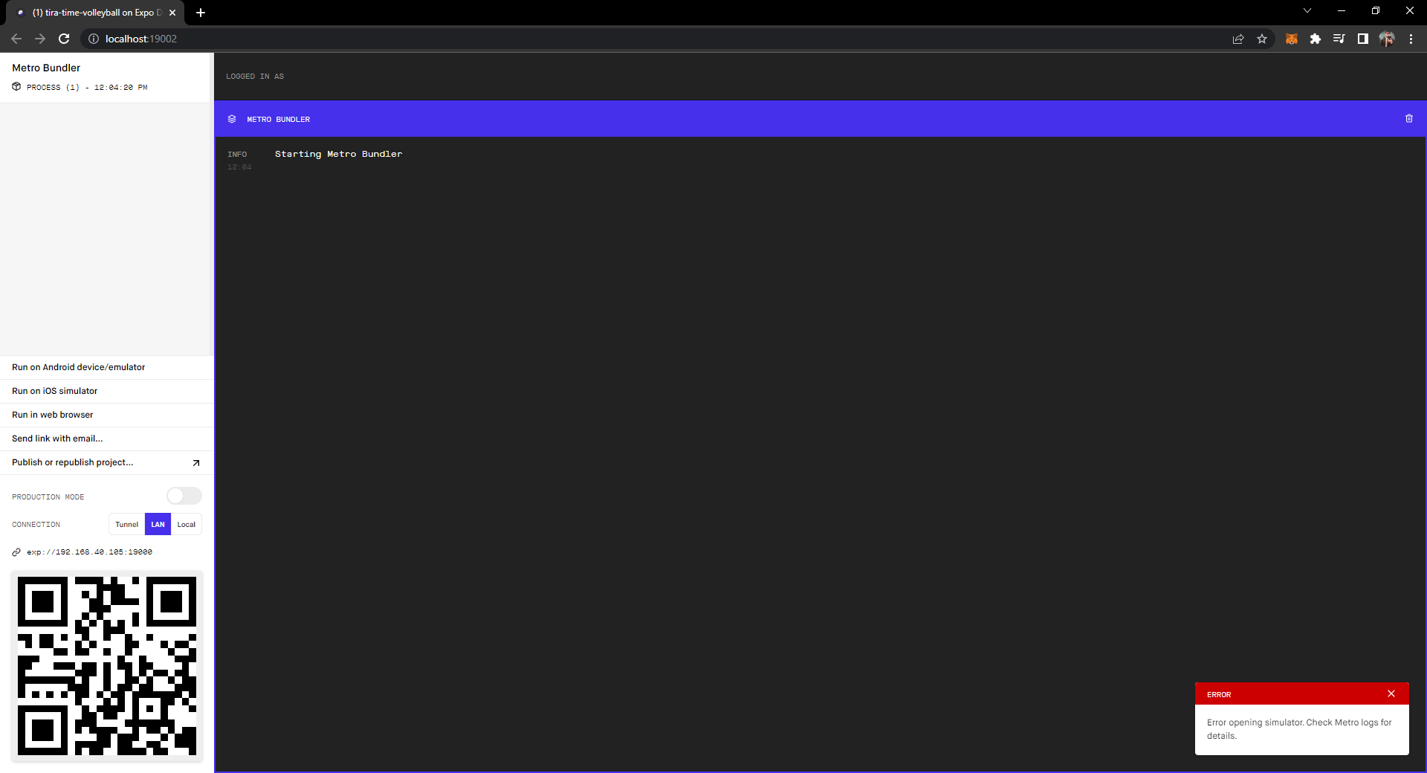Click the process cube icon in sidebar
This screenshot has width=1427, height=773.
coord(16,87)
